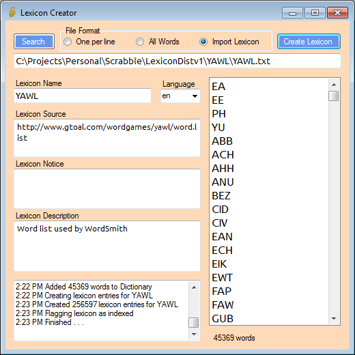This screenshot has width=355, height=355.
Task: Click the Create Lexicon button
Action: click(x=309, y=42)
